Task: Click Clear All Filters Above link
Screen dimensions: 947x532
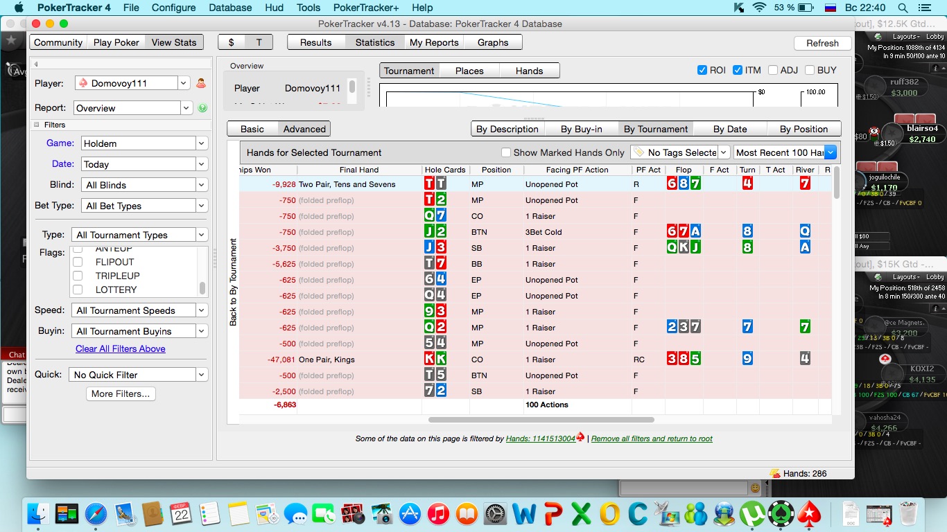Action: pyautogui.click(x=121, y=348)
